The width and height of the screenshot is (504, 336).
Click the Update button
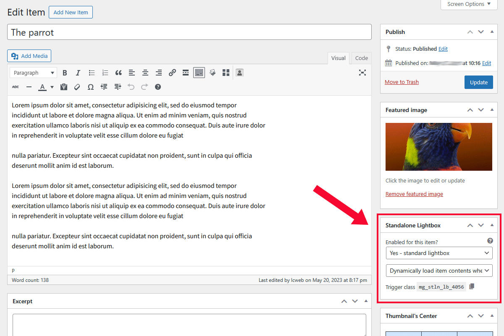(478, 82)
